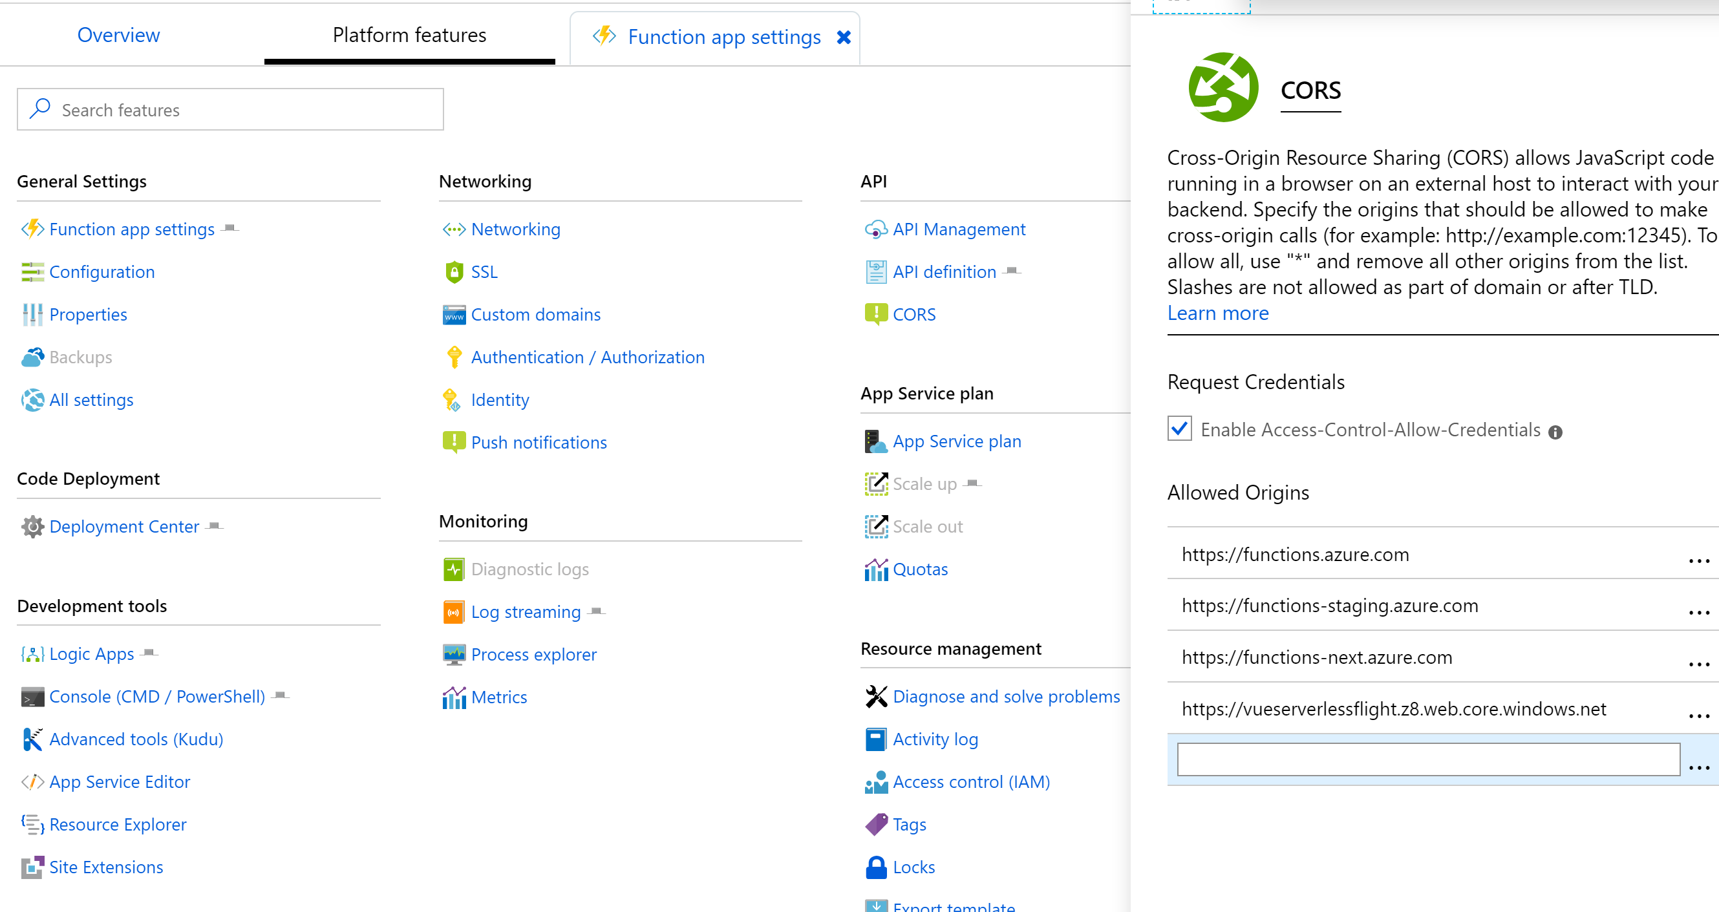This screenshot has width=1719, height=912.
Task: Click the CORS green alert icon
Action: point(875,314)
